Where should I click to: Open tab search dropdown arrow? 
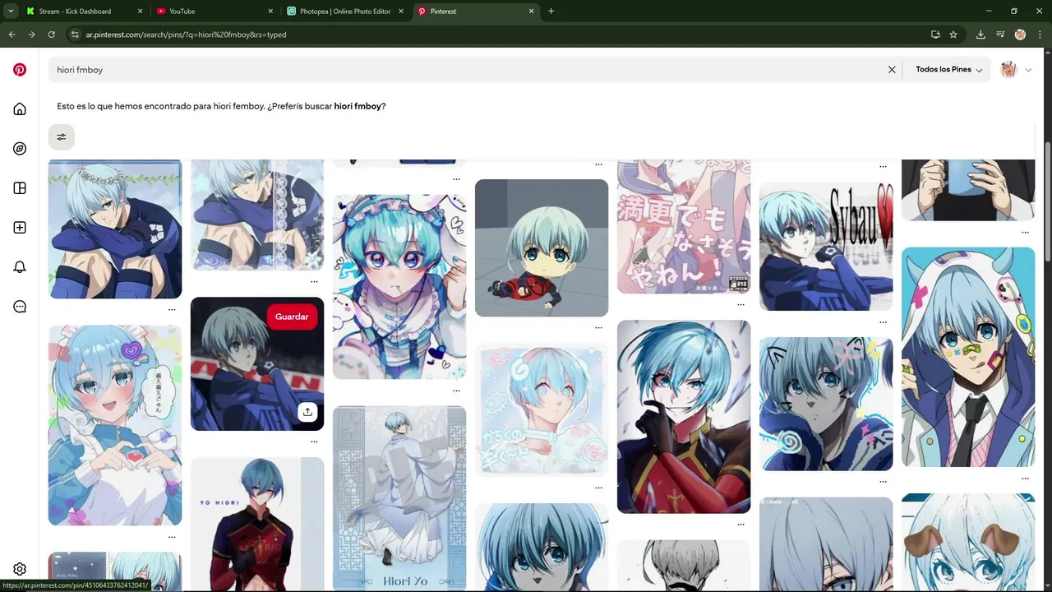pos(12,12)
